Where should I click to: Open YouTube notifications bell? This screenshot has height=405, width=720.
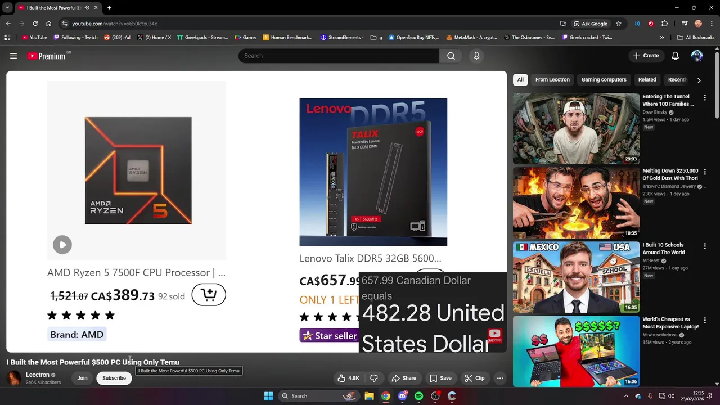coord(676,56)
